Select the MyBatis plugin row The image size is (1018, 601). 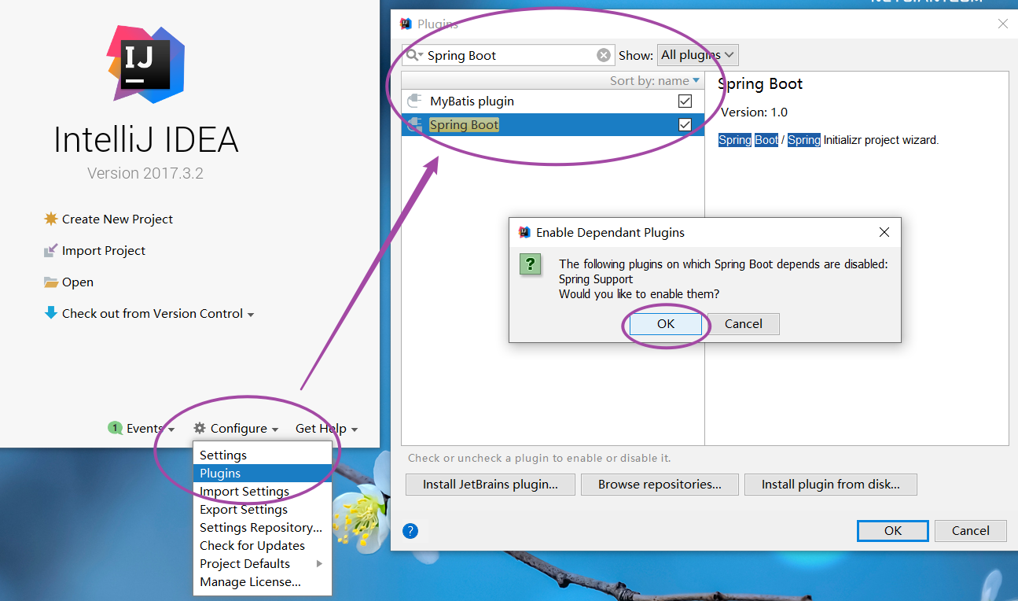553,101
